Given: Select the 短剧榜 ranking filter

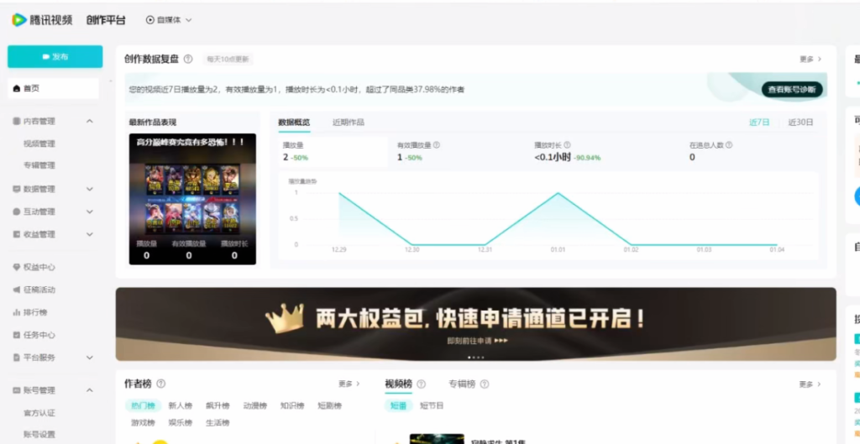Looking at the screenshot, I should pyautogui.click(x=329, y=406).
